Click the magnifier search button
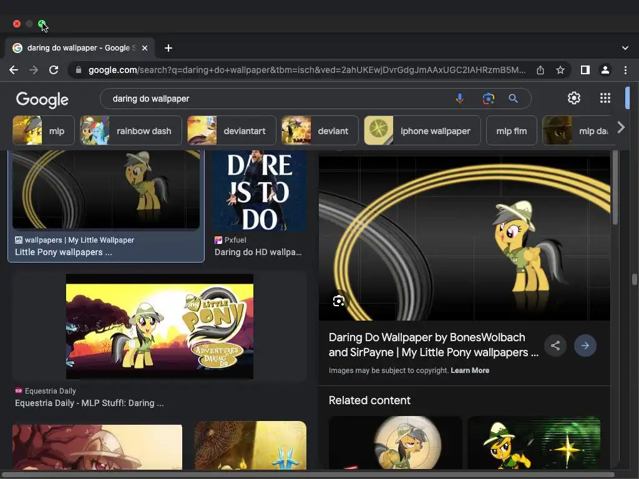This screenshot has width=639, height=479. click(514, 99)
